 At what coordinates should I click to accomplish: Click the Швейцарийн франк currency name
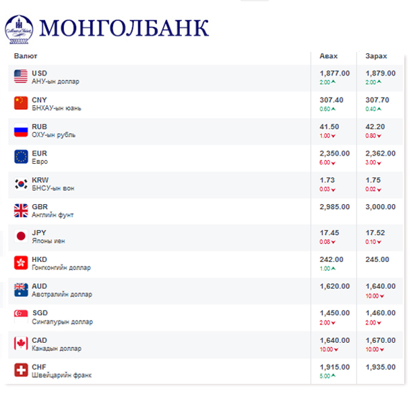(61, 374)
